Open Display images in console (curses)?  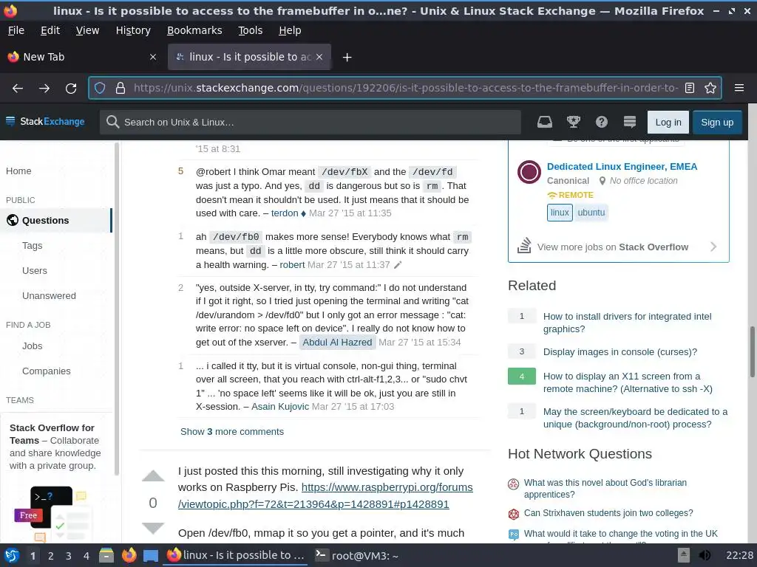coord(620,352)
